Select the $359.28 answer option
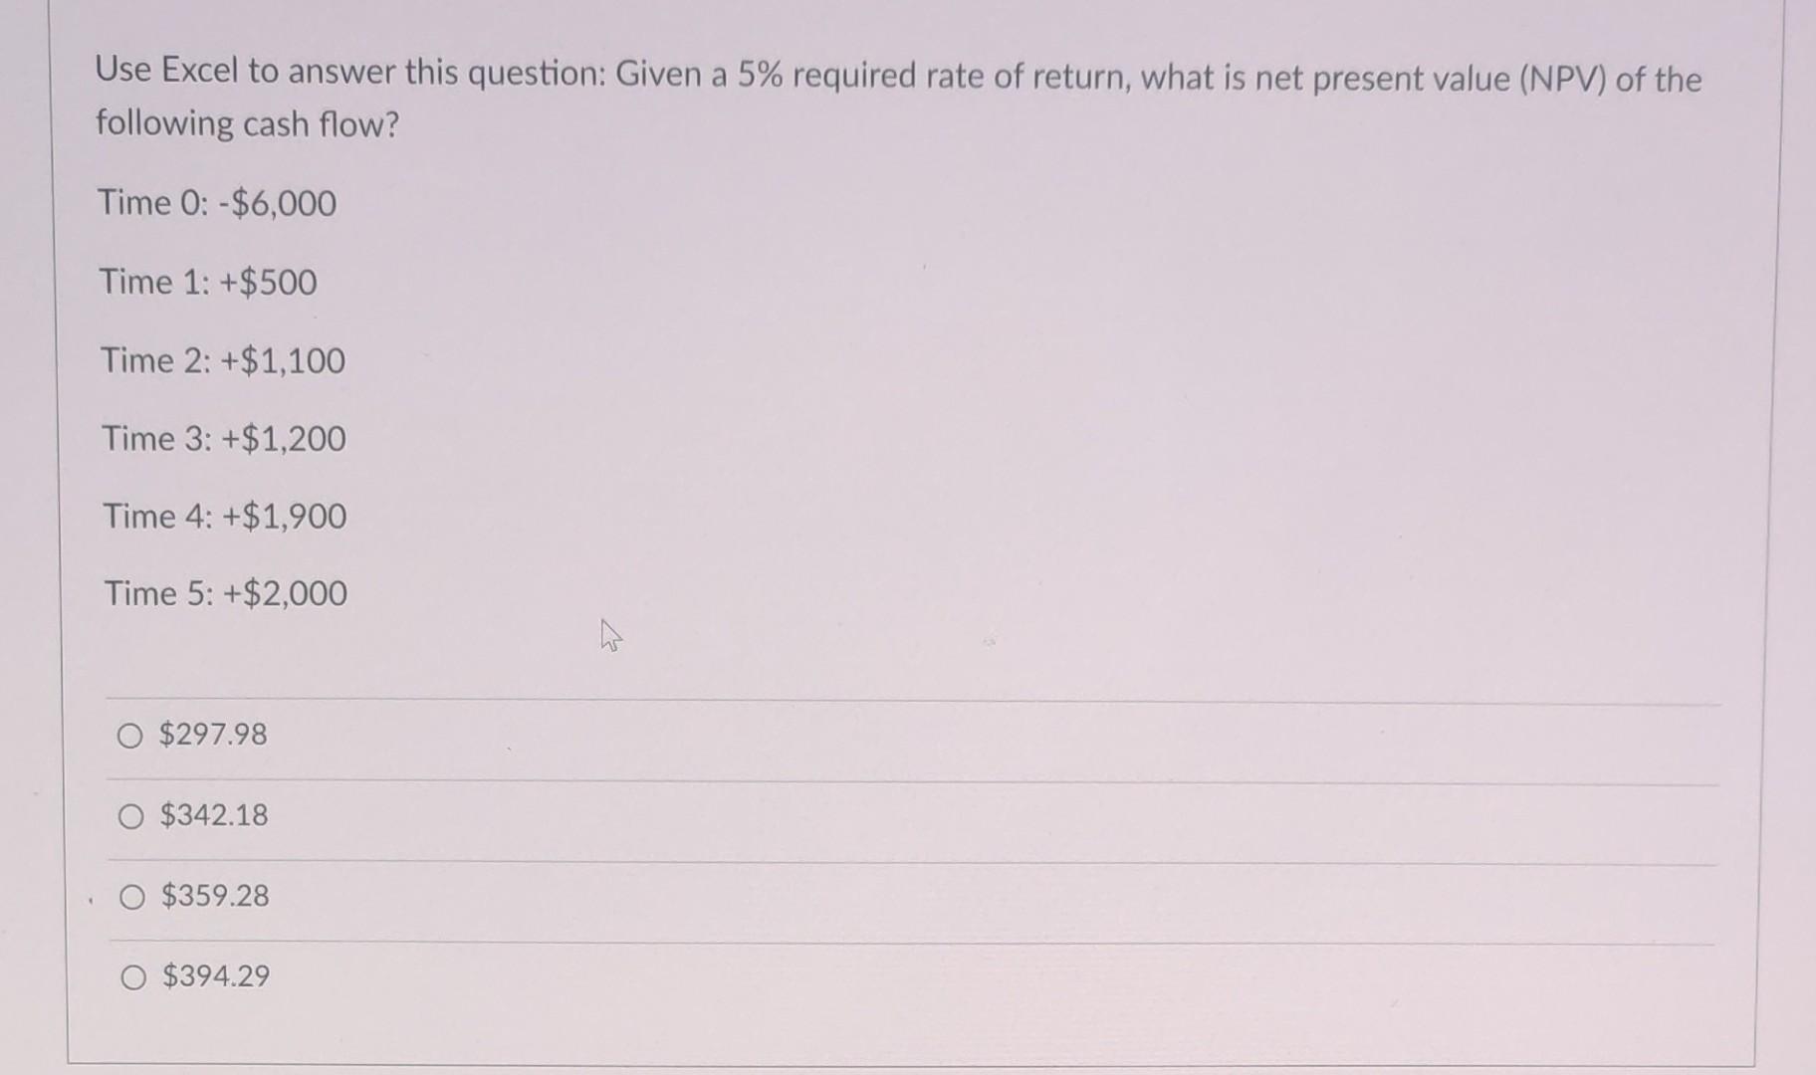 130,898
